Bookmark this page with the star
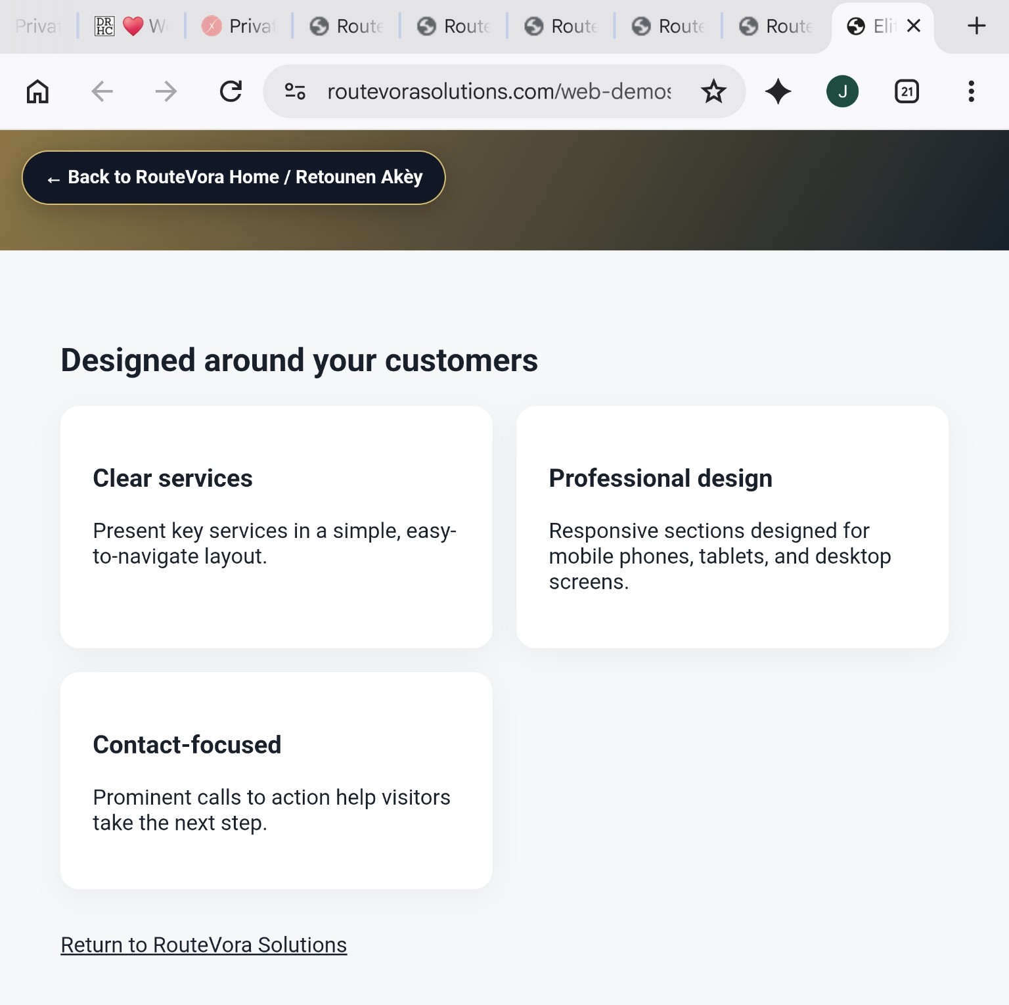 coord(713,91)
